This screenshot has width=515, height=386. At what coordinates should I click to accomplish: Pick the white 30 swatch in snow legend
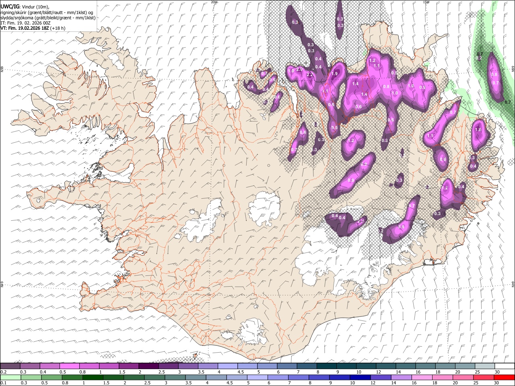click(505, 366)
